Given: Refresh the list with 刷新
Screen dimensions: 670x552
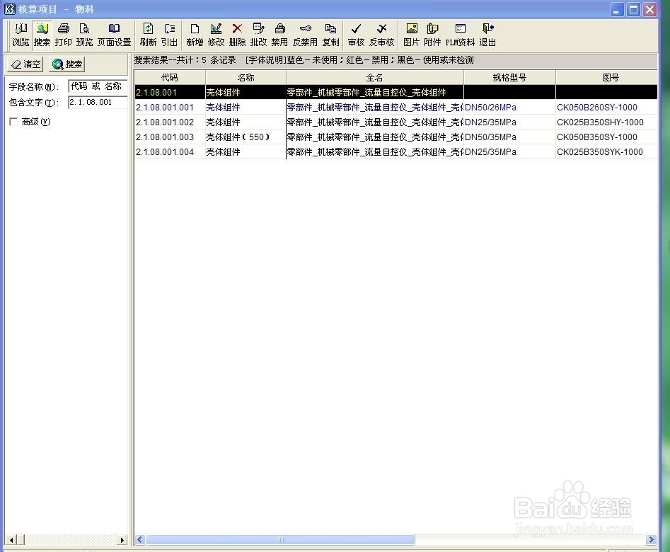Looking at the screenshot, I should 148,35.
